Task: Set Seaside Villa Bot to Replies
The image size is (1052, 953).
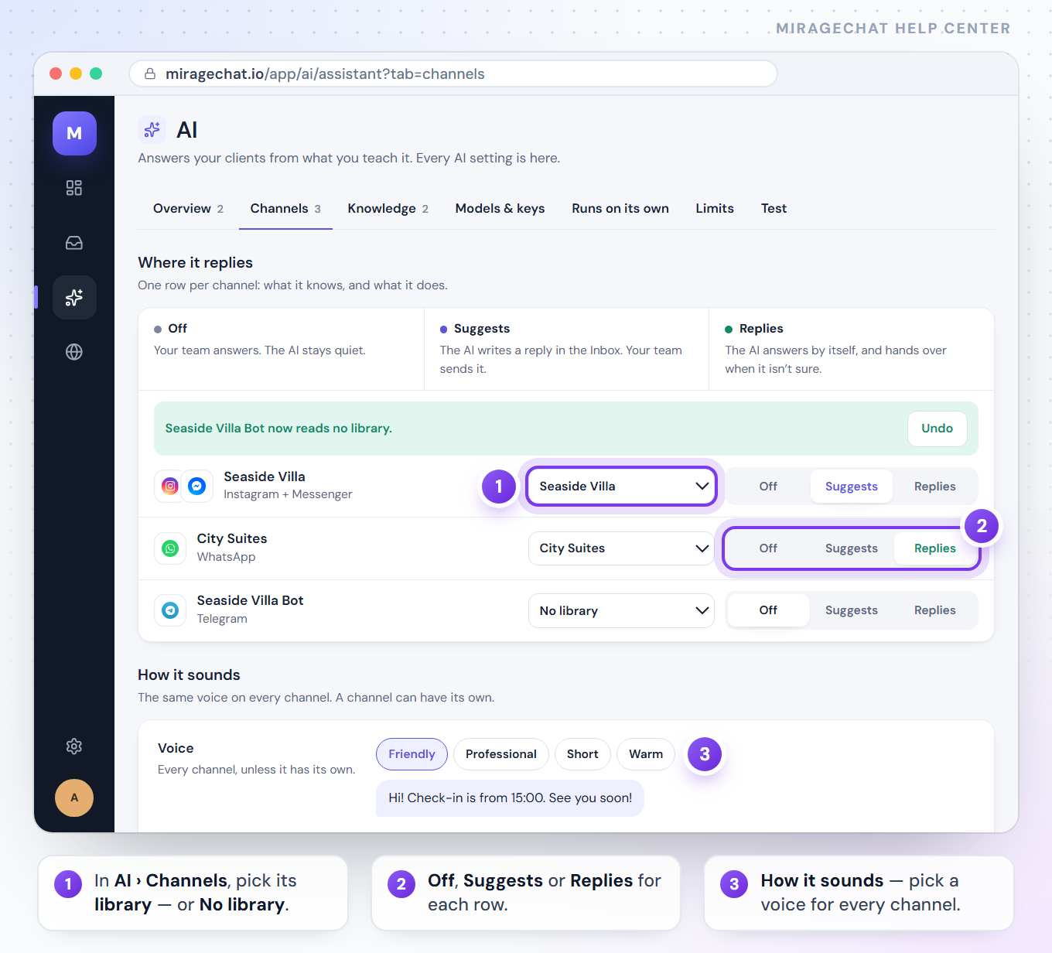Action: tap(934, 610)
